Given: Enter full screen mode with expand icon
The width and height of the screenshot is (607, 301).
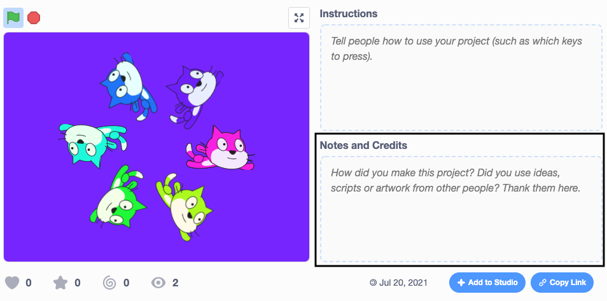Looking at the screenshot, I should [x=299, y=18].
